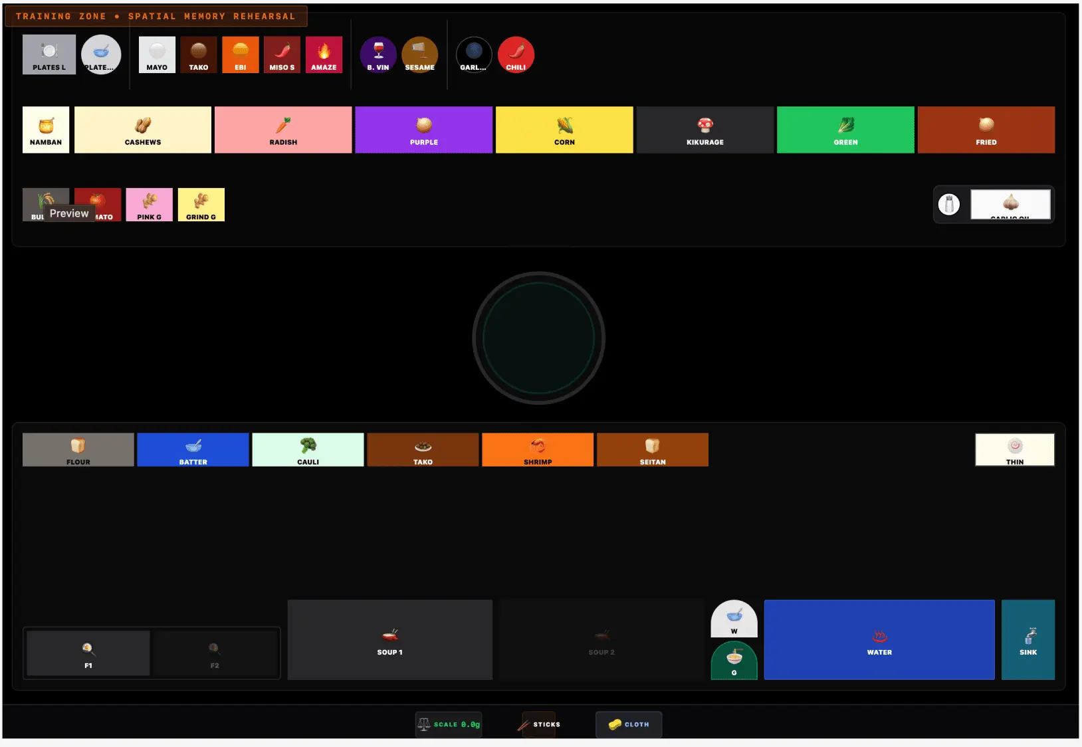Select the GARLIC OIL tile
Screen dimensions: 1082x747
(x=1011, y=204)
